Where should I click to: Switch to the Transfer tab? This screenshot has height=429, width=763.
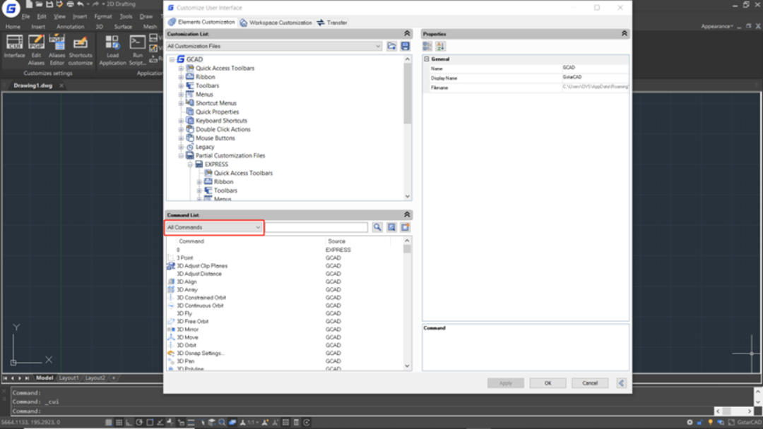point(332,23)
